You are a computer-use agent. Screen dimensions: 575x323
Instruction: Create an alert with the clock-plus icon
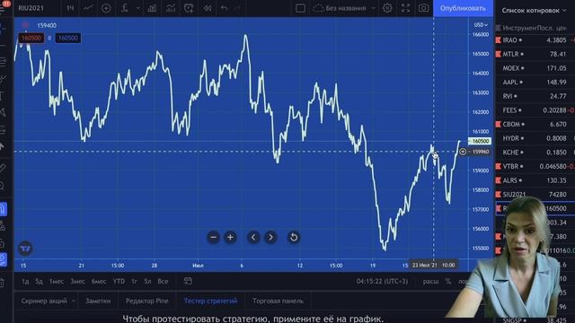tap(189, 8)
